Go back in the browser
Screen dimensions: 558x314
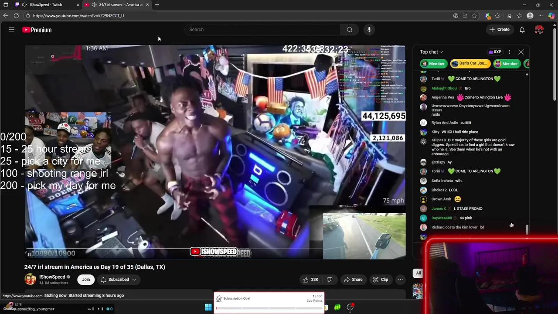tap(6, 16)
